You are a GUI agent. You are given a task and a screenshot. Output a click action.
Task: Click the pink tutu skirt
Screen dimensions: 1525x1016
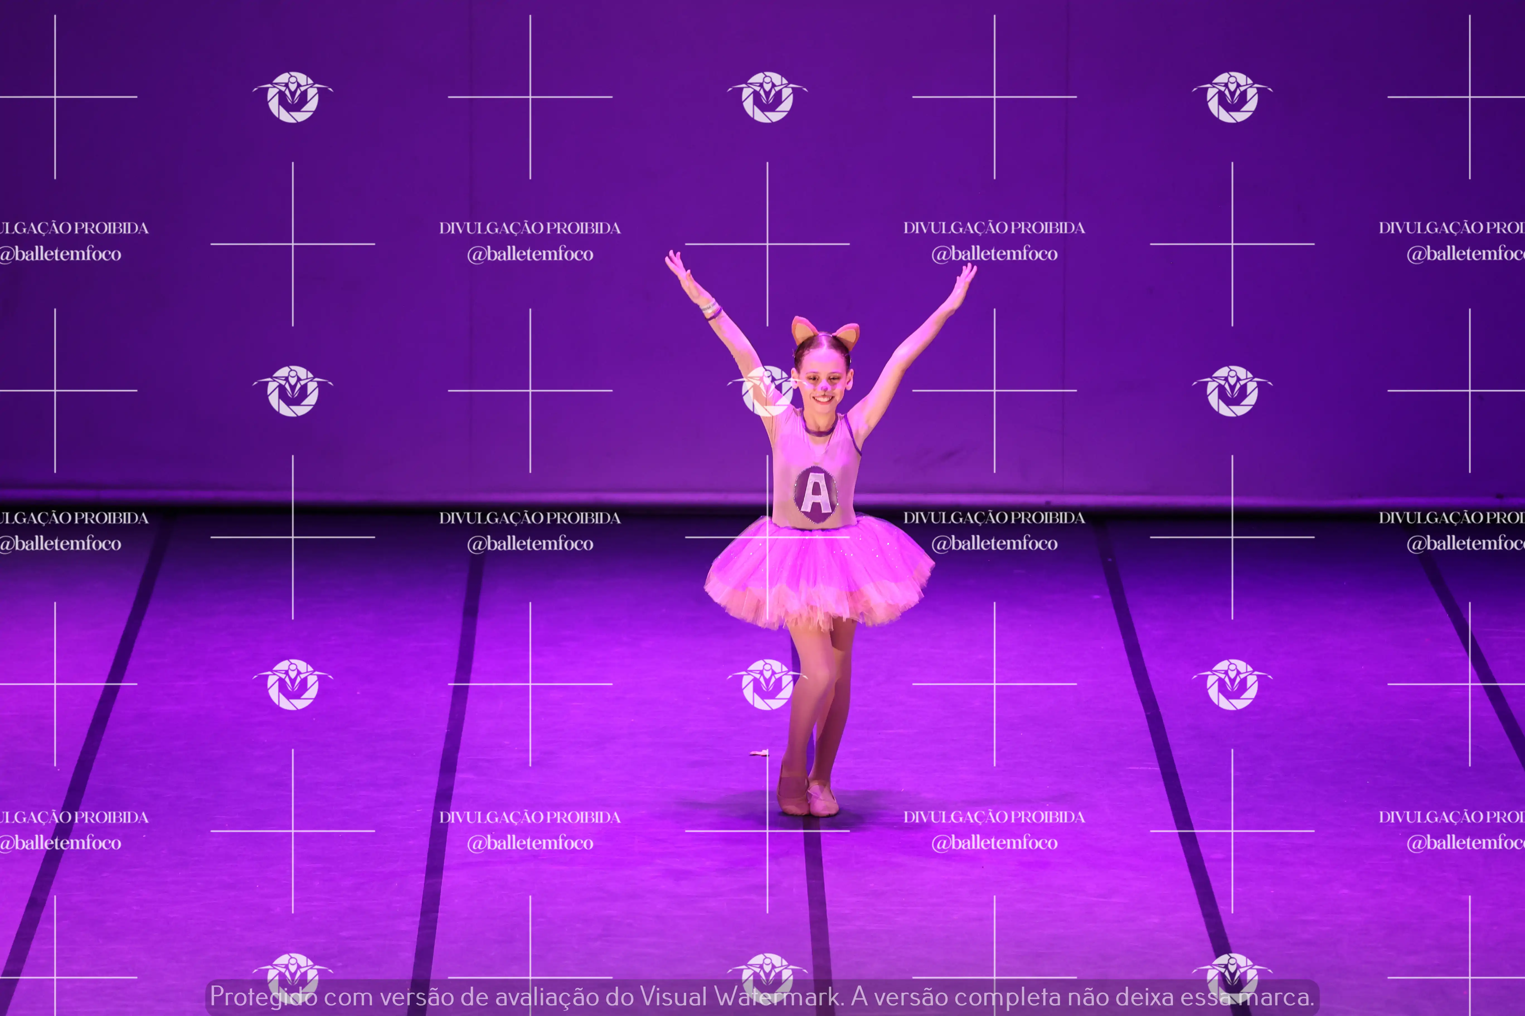tap(819, 573)
